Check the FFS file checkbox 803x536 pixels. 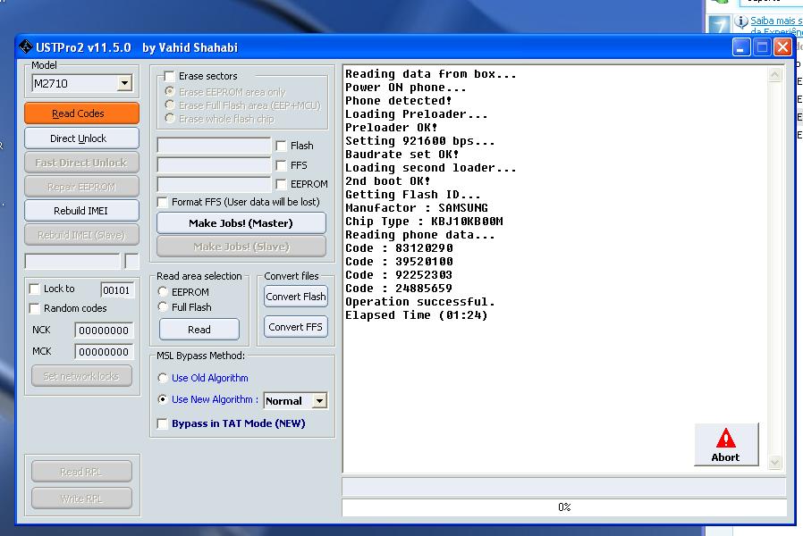pos(281,165)
